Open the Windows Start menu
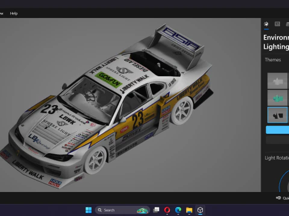 (89, 210)
